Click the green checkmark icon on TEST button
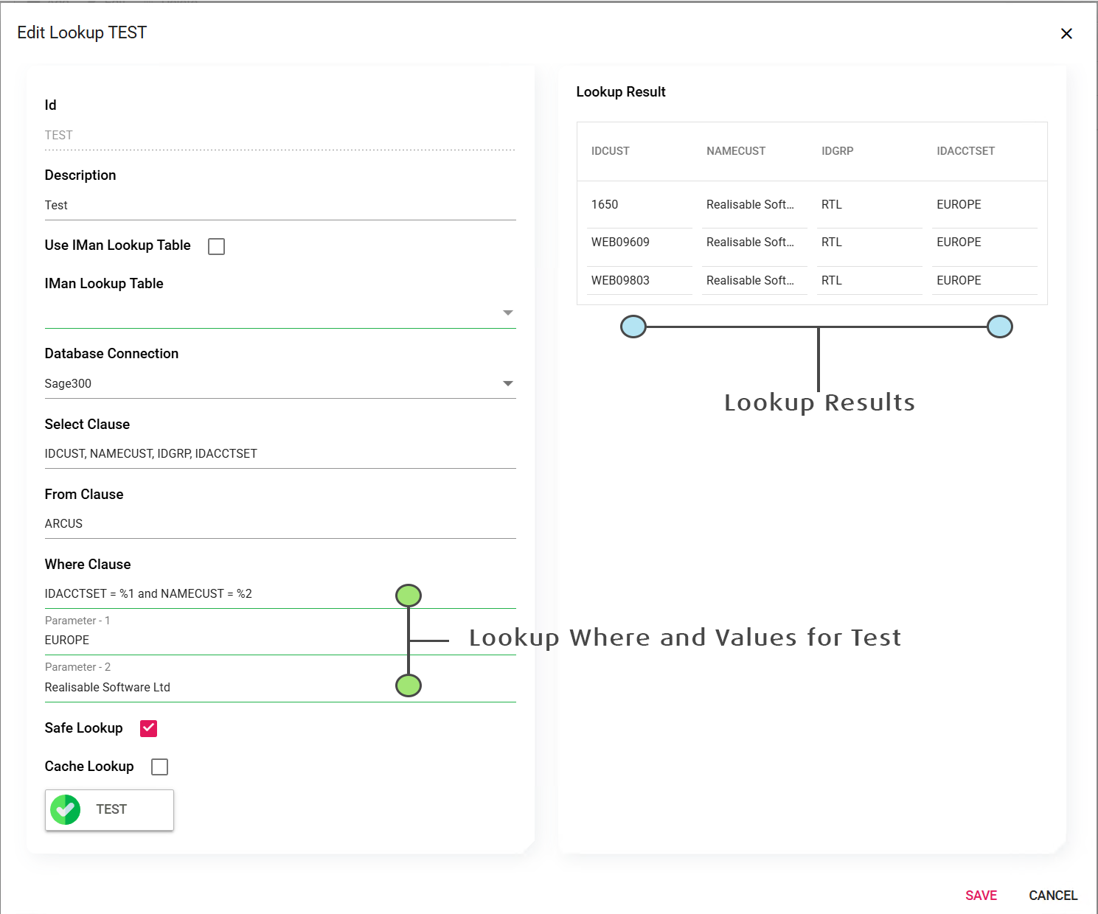 [66, 809]
